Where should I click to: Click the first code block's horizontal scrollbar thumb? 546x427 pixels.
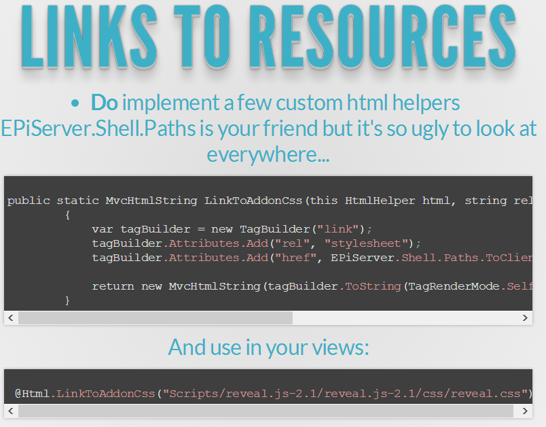[x=155, y=318]
